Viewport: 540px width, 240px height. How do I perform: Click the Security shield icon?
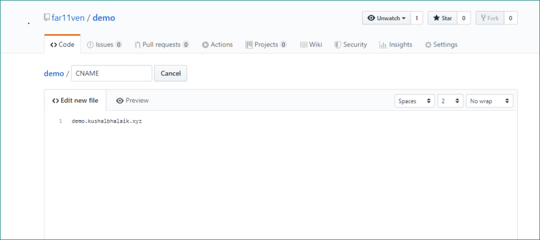[x=337, y=45]
